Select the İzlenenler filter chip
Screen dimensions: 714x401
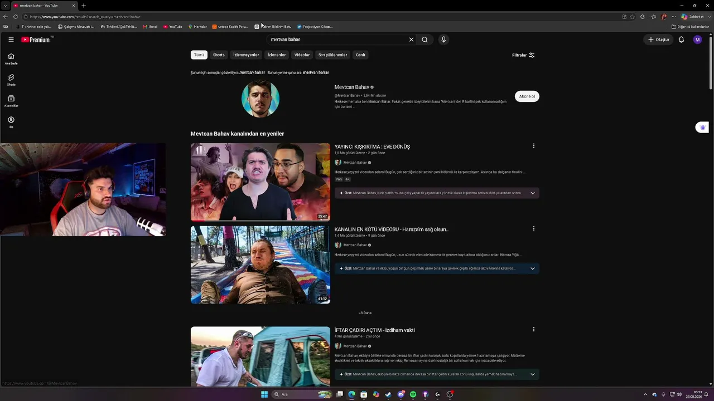(277, 55)
